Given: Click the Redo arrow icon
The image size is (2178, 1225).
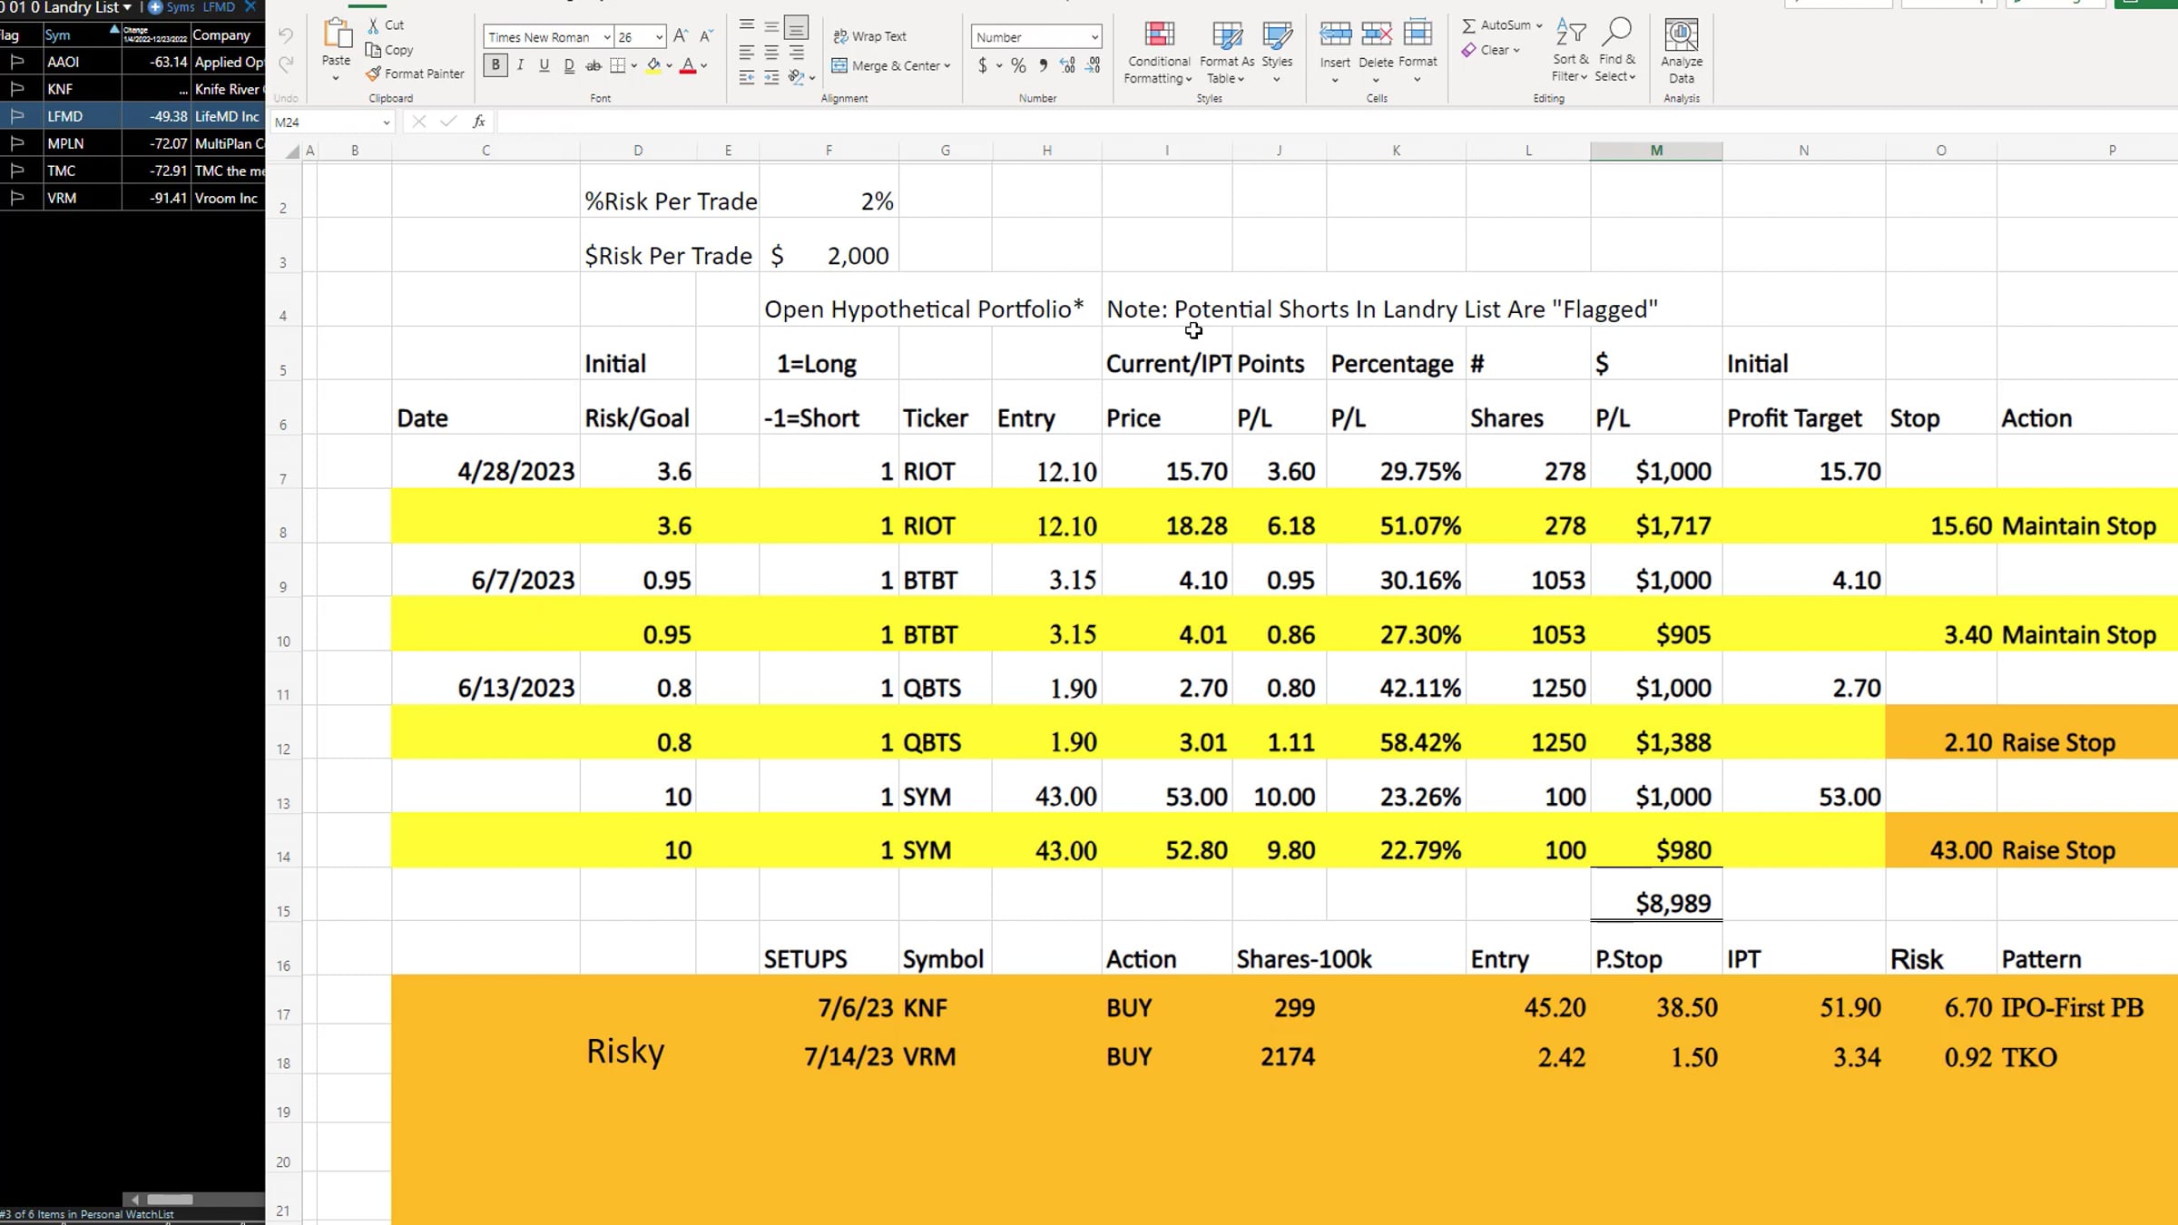Looking at the screenshot, I should (286, 64).
